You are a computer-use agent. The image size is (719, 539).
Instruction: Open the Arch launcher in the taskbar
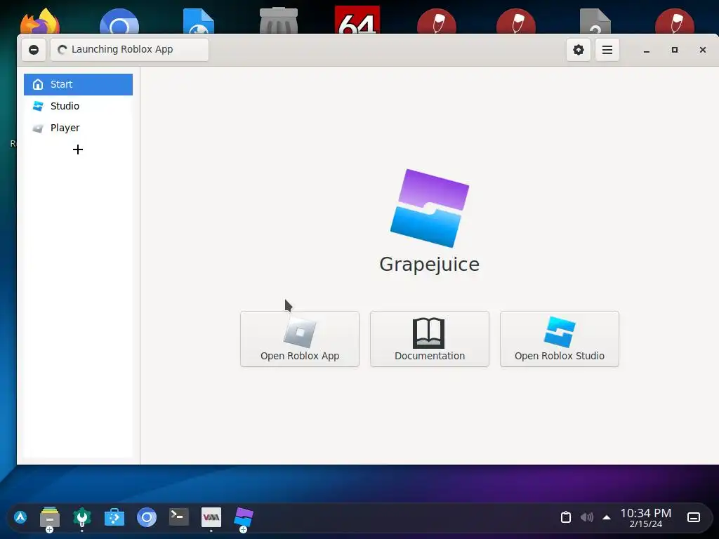20,517
